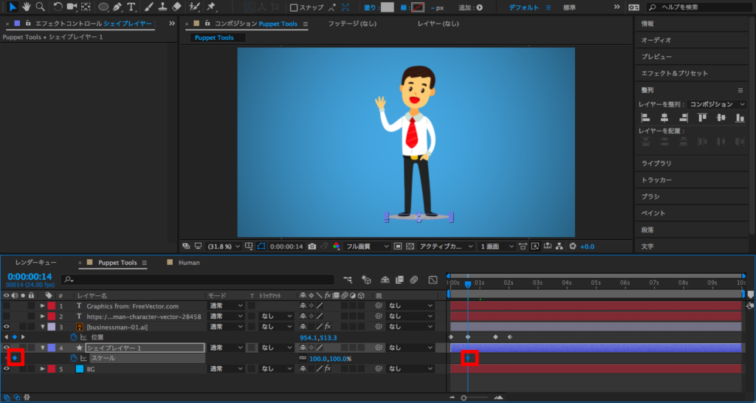Switch to the Human composition tab

click(x=188, y=262)
